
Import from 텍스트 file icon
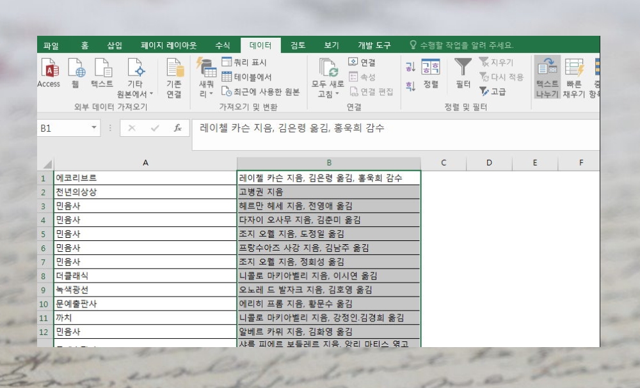(102, 73)
